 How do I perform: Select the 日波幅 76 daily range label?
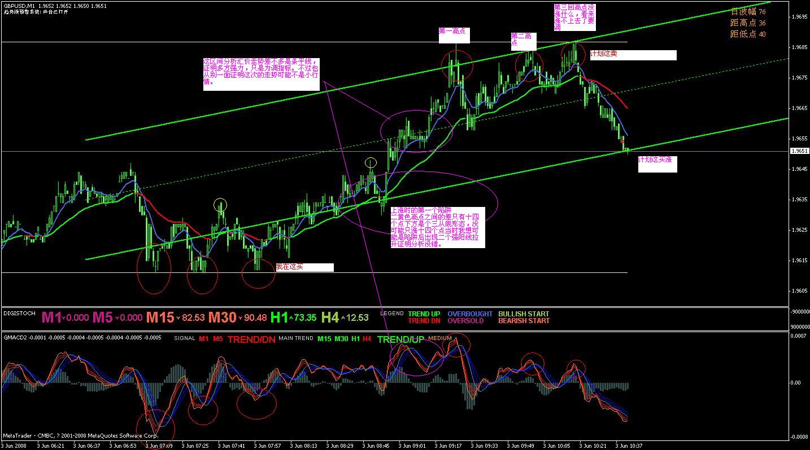pyautogui.click(x=748, y=12)
